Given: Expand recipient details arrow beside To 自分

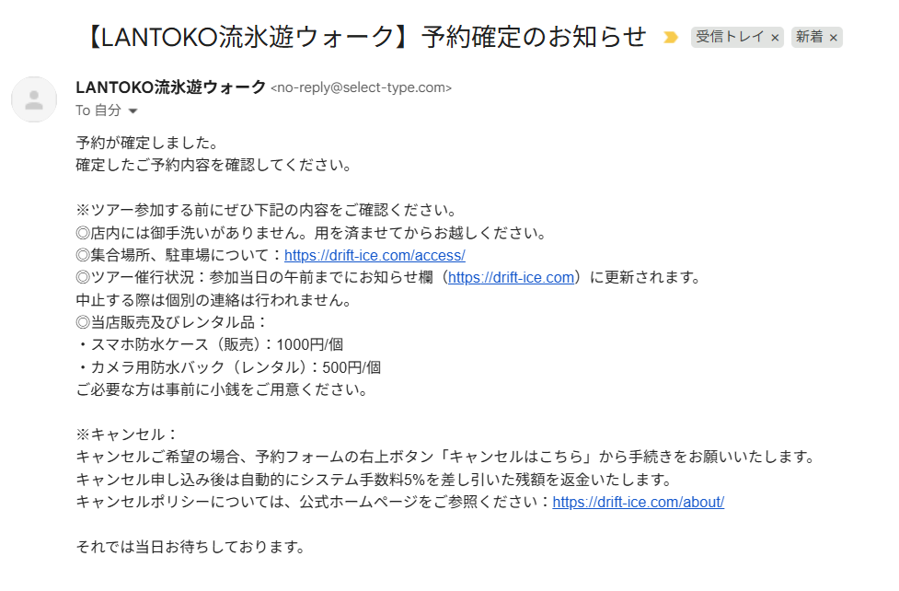Looking at the screenshot, I should click(x=133, y=111).
